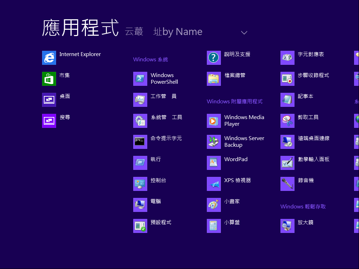This screenshot has height=269, width=359.
Task: Click the '說明及支援' text label
Action: [x=237, y=54]
